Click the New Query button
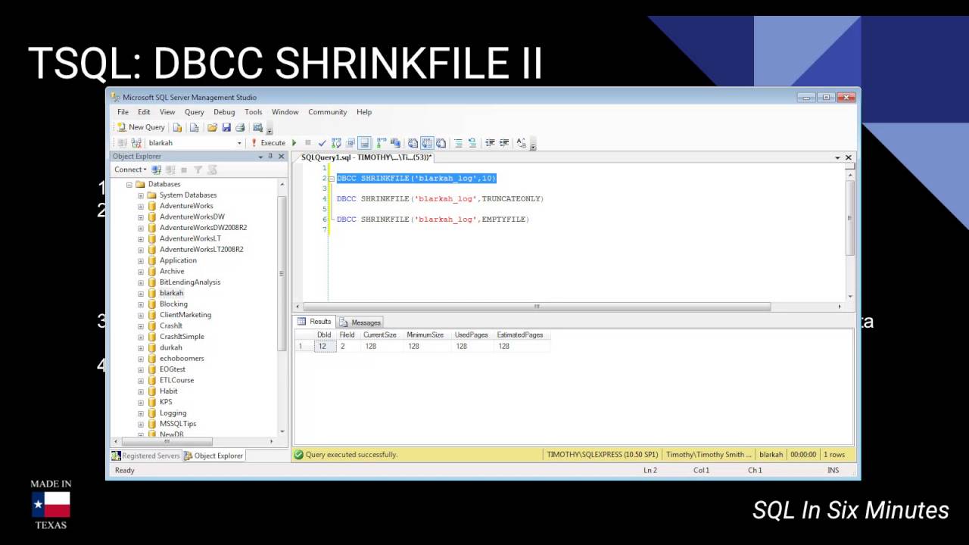This screenshot has width=969, height=545. pos(141,127)
